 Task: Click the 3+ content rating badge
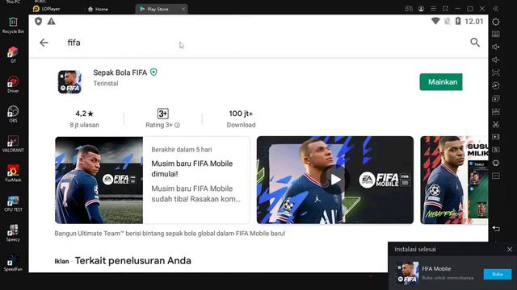pyautogui.click(x=163, y=114)
